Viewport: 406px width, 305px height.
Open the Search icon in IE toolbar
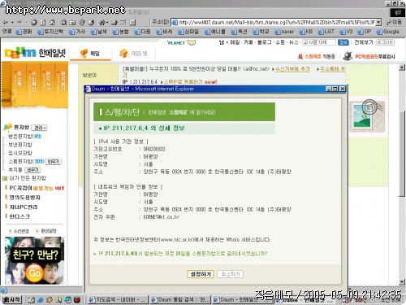tap(63, 22)
